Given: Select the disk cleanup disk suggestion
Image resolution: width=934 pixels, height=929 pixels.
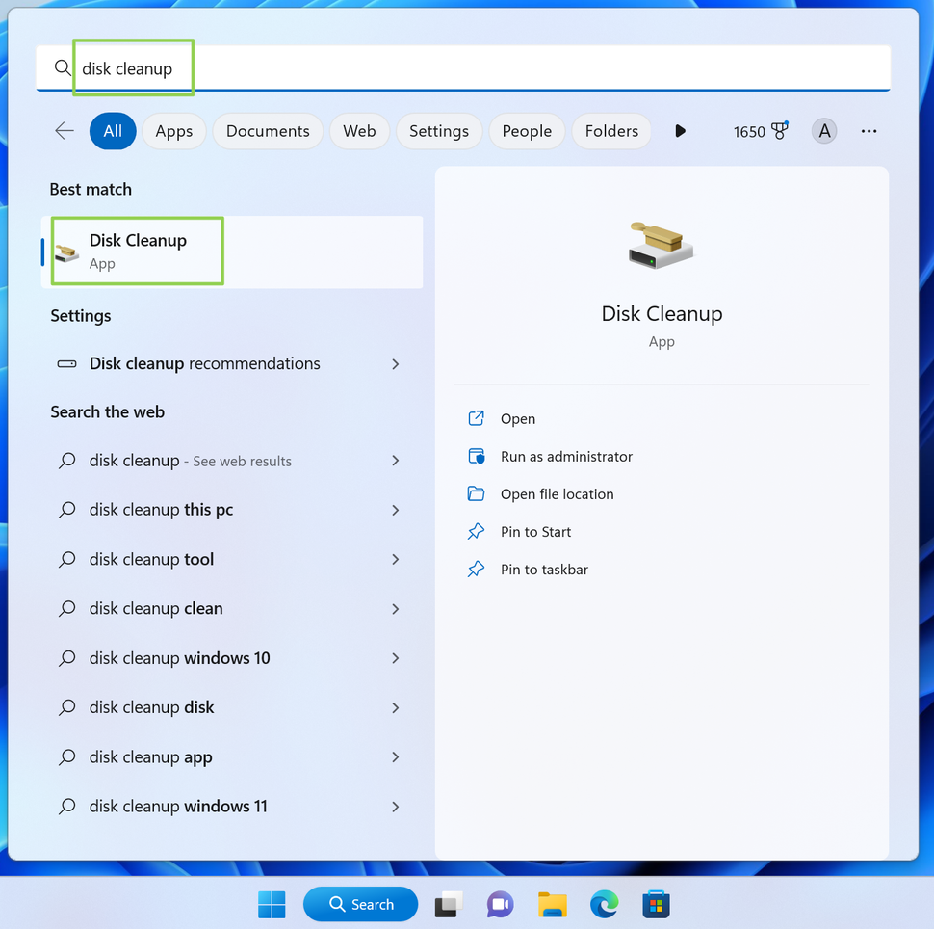Looking at the screenshot, I should pyautogui.click(x=232, y=707).
